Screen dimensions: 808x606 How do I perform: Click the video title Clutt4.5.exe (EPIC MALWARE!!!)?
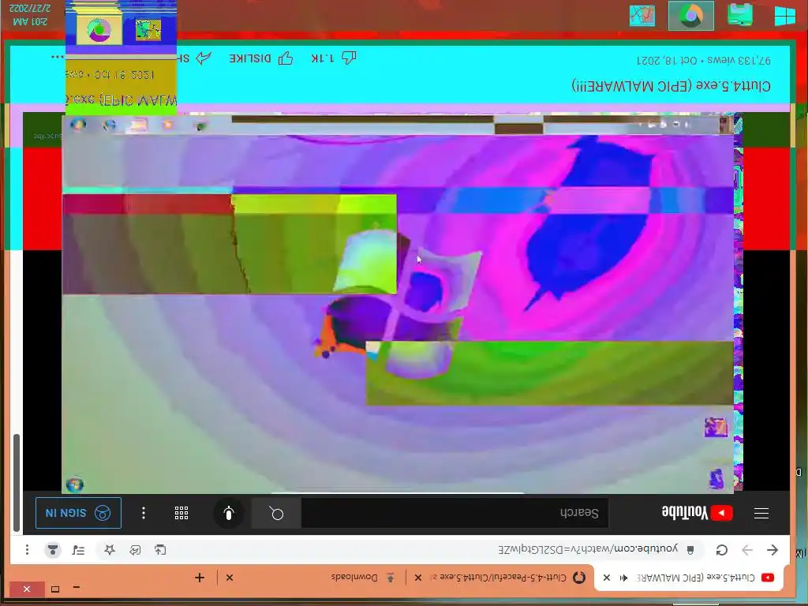pyautogui.click(x=671, y=85)
